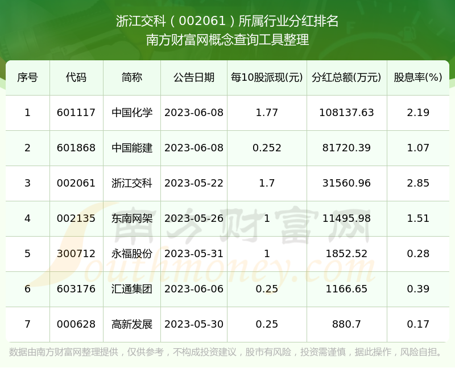The image size is (455, 380).
Task: Select stock code 601868
Action: pos(76,148)
